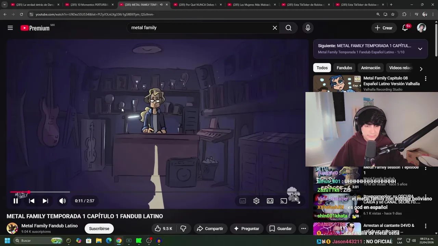The width and height of the screenshot is (438, 246).
Task: Enter full screen in the player
Action: click(297, 201)
